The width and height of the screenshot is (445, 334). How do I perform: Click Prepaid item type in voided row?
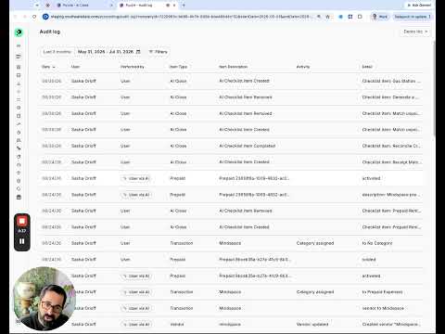[x=178, y=260]
